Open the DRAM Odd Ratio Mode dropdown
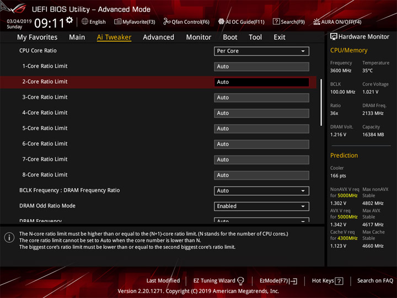Viewport: 397px width, 298px height. click(261, 206)
